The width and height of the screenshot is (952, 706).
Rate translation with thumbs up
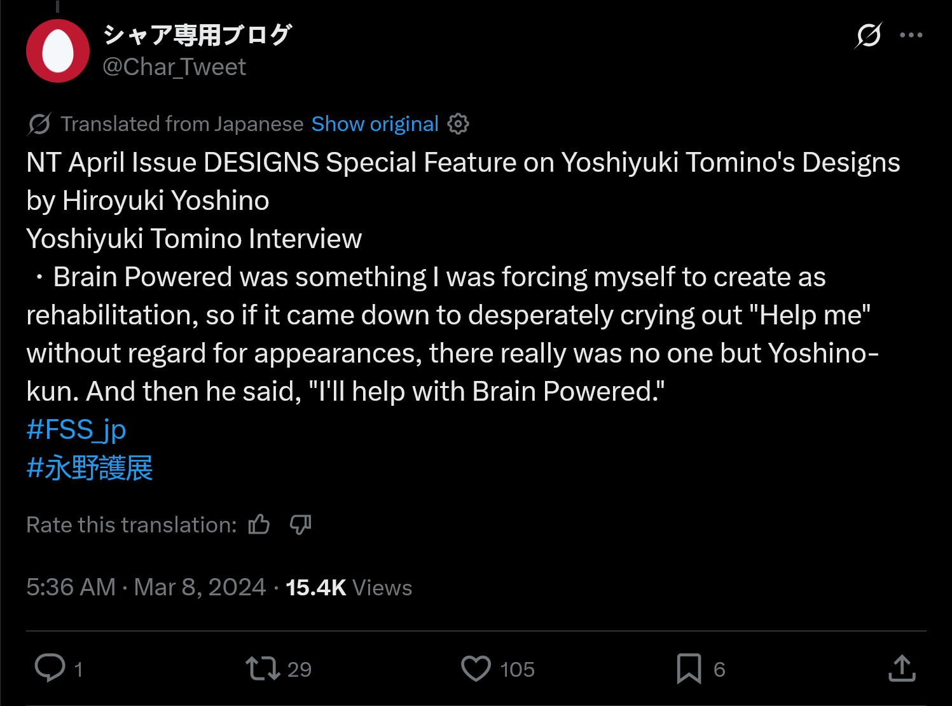tap(259, 525)
